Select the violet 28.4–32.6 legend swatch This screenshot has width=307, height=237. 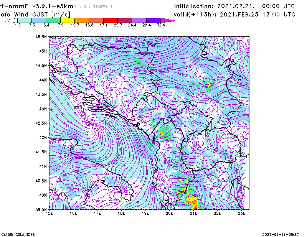click(x=153, y=20)
